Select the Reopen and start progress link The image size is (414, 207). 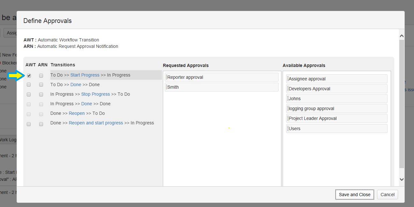96,123
